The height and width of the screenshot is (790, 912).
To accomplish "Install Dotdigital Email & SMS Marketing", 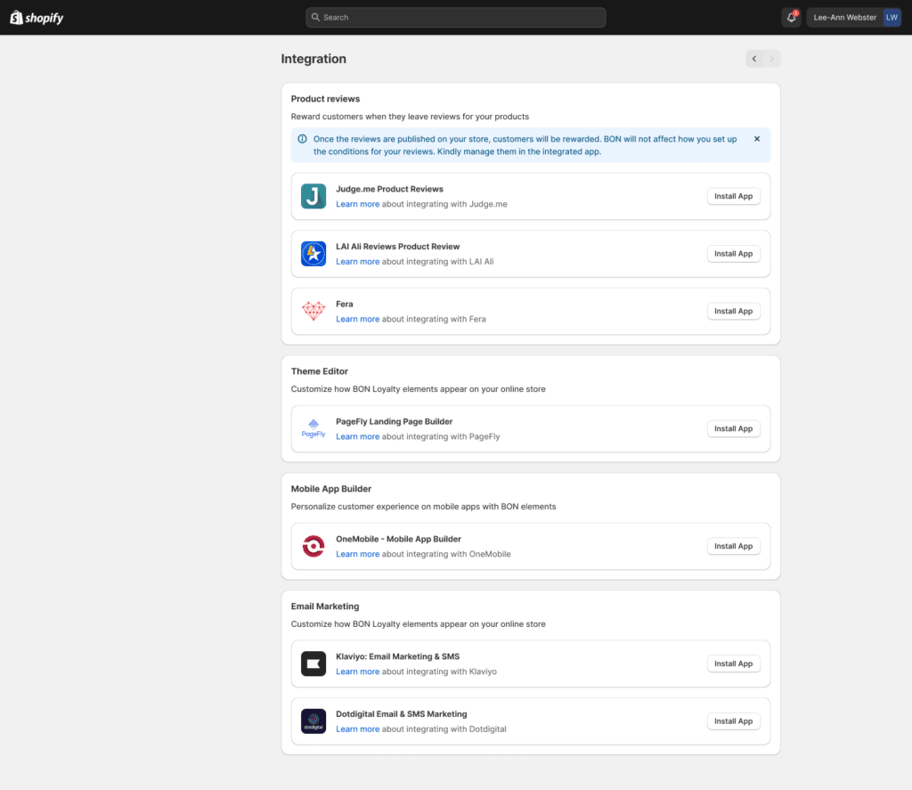I will pos(733,721).
